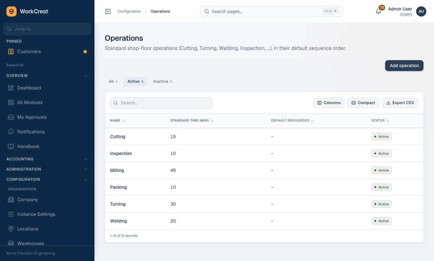Unpin Customers using the star icon
Screen dimensions: 434x261
pyautogui.click(x=85, y=52)
